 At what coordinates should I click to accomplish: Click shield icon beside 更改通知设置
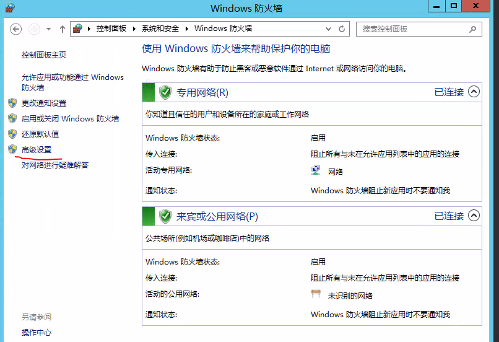click(12, 102)
